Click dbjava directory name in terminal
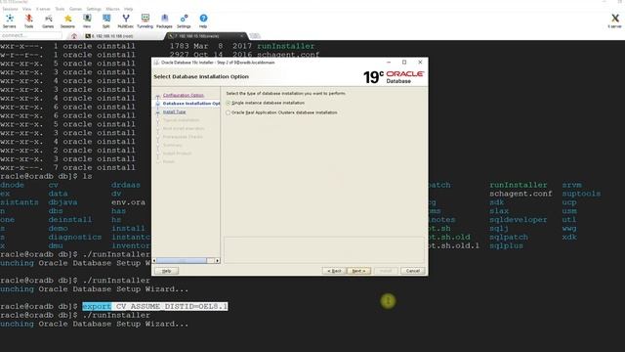 [62, 202]
